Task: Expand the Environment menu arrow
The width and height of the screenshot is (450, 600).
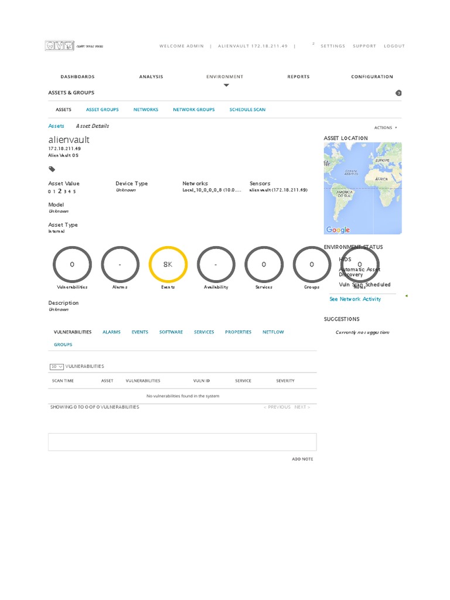Action: (x=226, y=86)
